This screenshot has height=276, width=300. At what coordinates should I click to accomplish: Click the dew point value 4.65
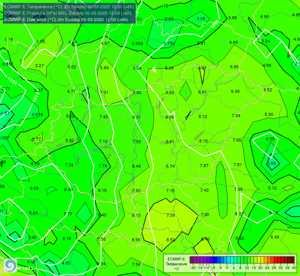(66, 263)
